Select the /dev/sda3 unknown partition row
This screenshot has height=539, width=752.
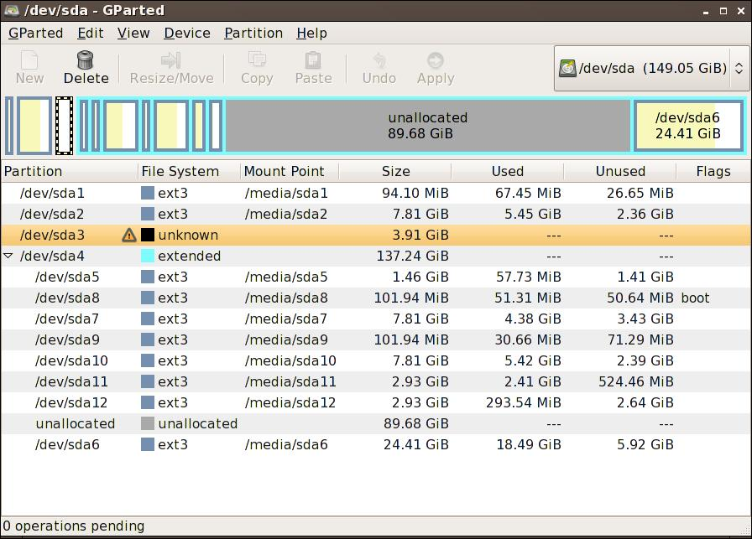[x=252, y=236]
